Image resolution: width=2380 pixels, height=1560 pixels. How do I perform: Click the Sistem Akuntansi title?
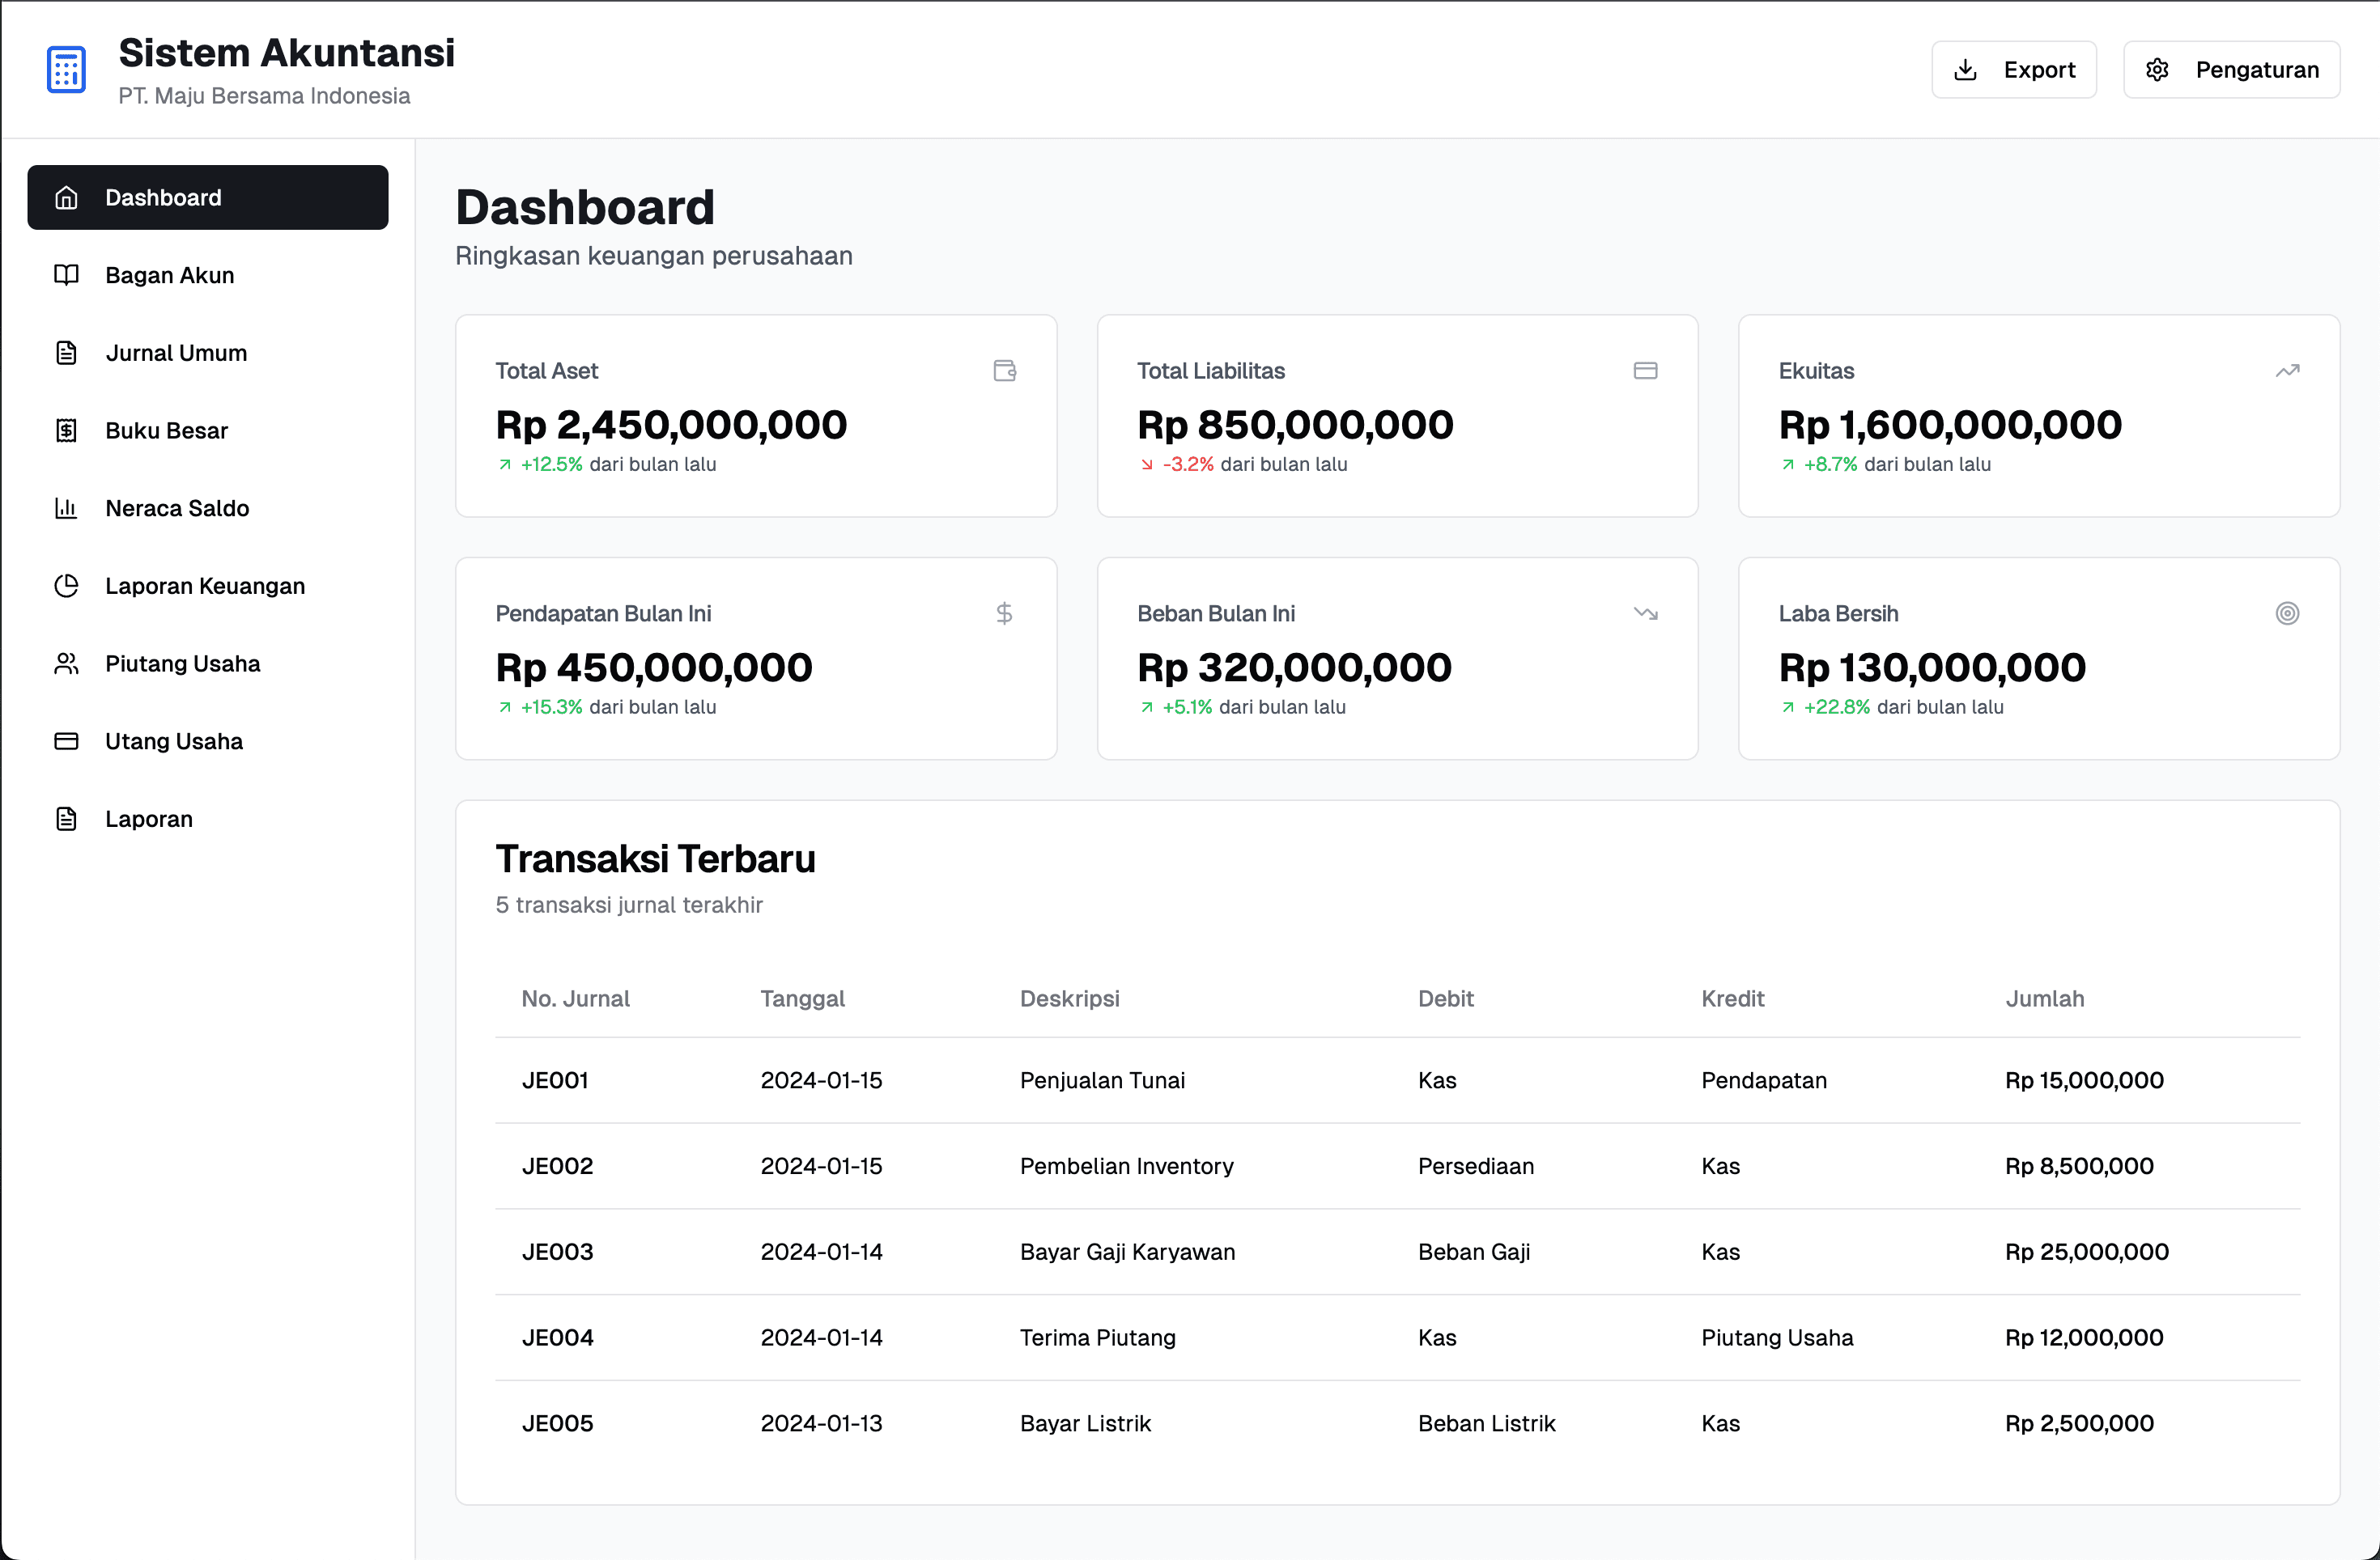(287, 53)
